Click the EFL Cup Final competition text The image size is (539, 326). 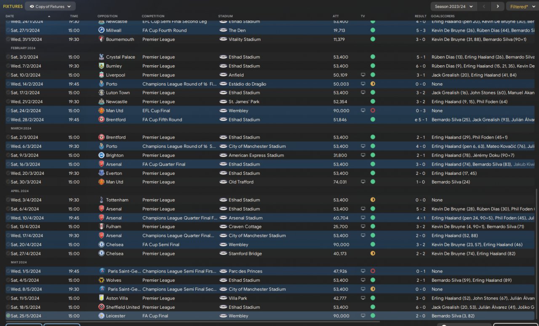click(156, 111)
